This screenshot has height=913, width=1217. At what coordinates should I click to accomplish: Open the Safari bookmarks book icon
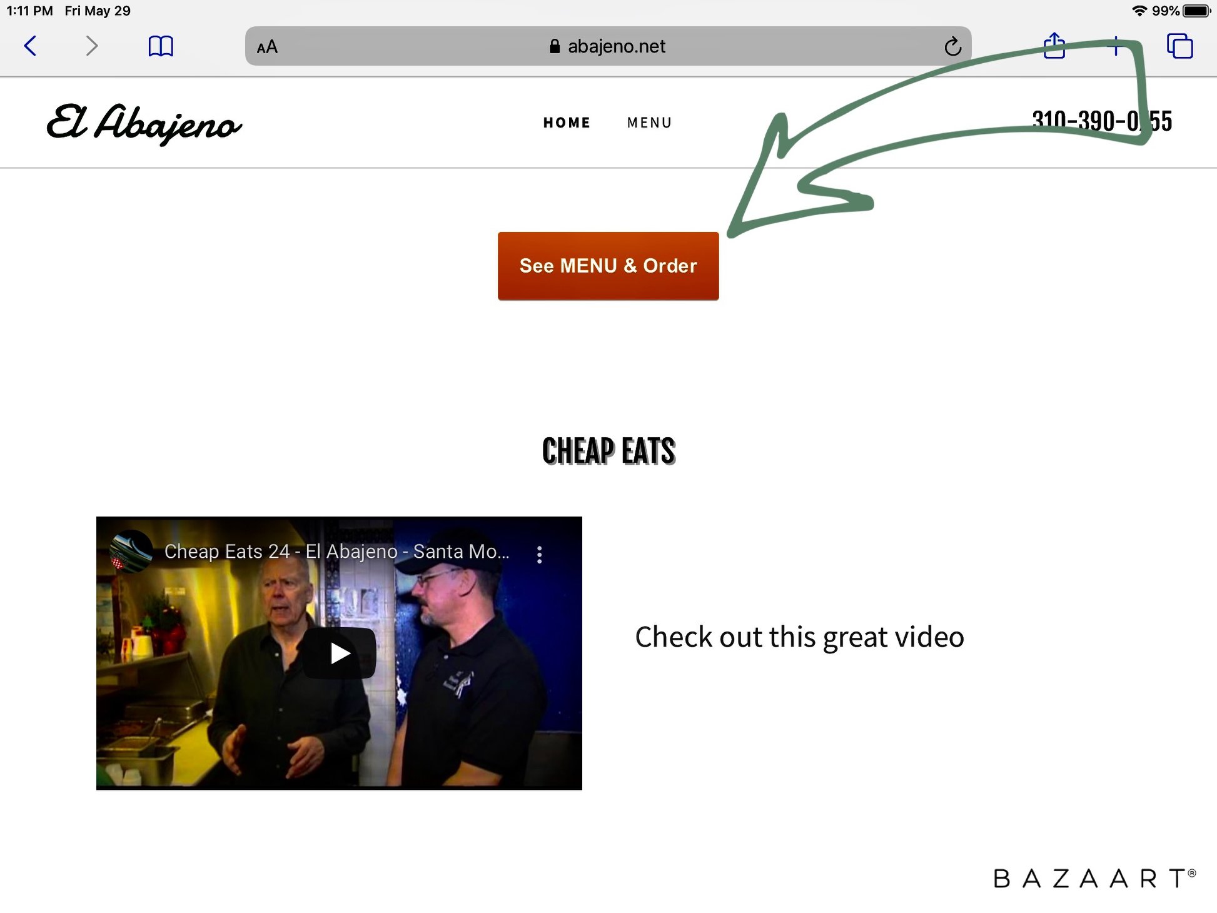(161, 46)
